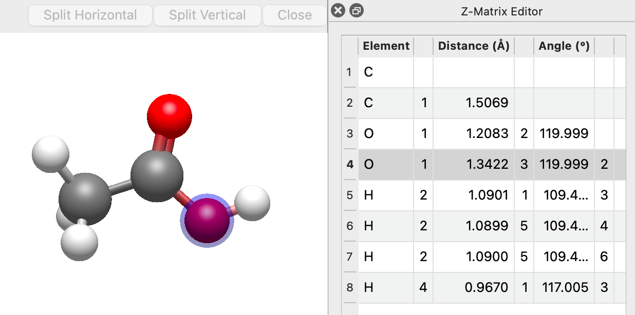Select the Element column header
Screen dimensions: 635x315
(386, 46)
